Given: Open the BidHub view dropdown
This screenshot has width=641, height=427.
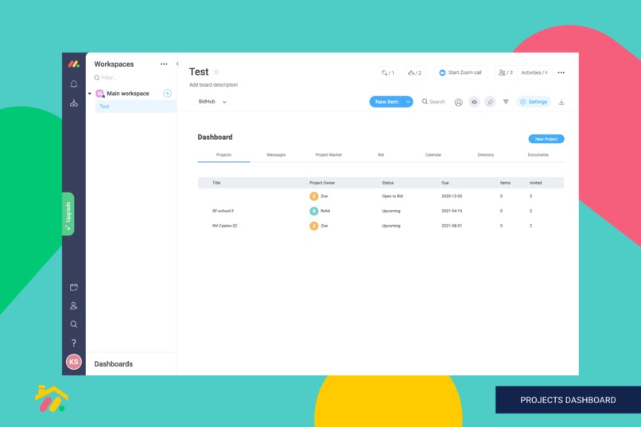Looking at the screenshot, I should tap(212, 102).
